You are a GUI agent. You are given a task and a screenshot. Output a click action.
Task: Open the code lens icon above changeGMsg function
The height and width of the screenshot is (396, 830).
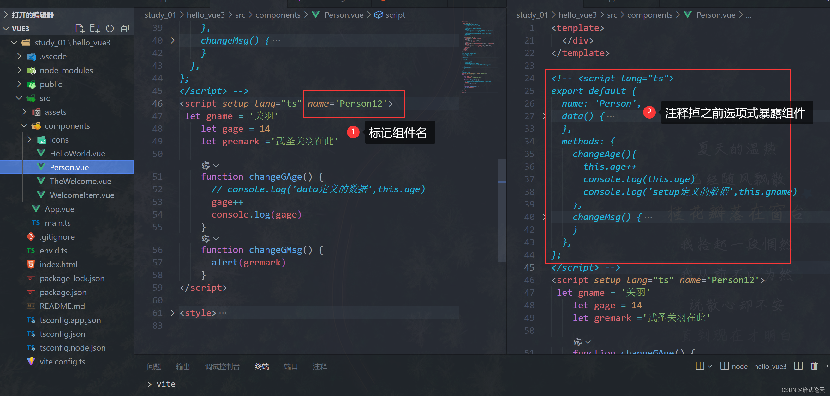tap(206, 238)
